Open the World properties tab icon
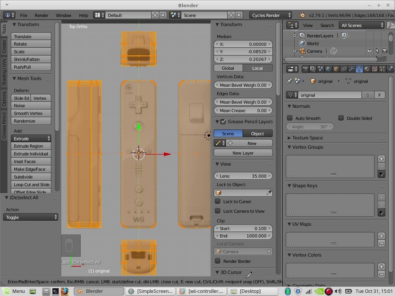The height and width of the screenshot is (296, 395). point(328,69)
